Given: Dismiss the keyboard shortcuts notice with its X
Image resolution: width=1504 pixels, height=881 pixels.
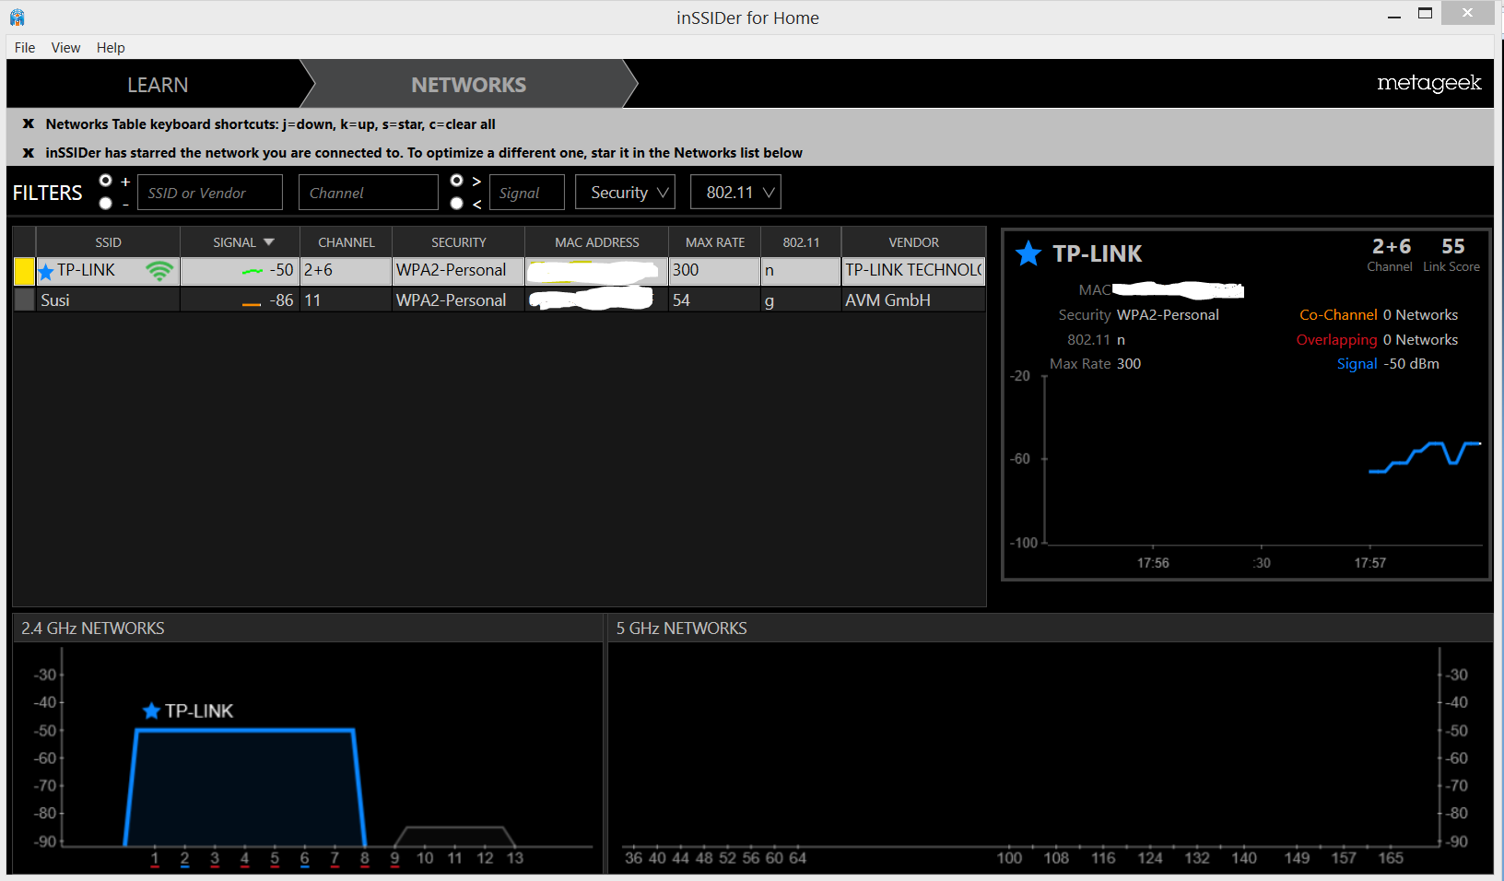Looking at the screenshot, I should pyautogui.click(x=29, y=123).
